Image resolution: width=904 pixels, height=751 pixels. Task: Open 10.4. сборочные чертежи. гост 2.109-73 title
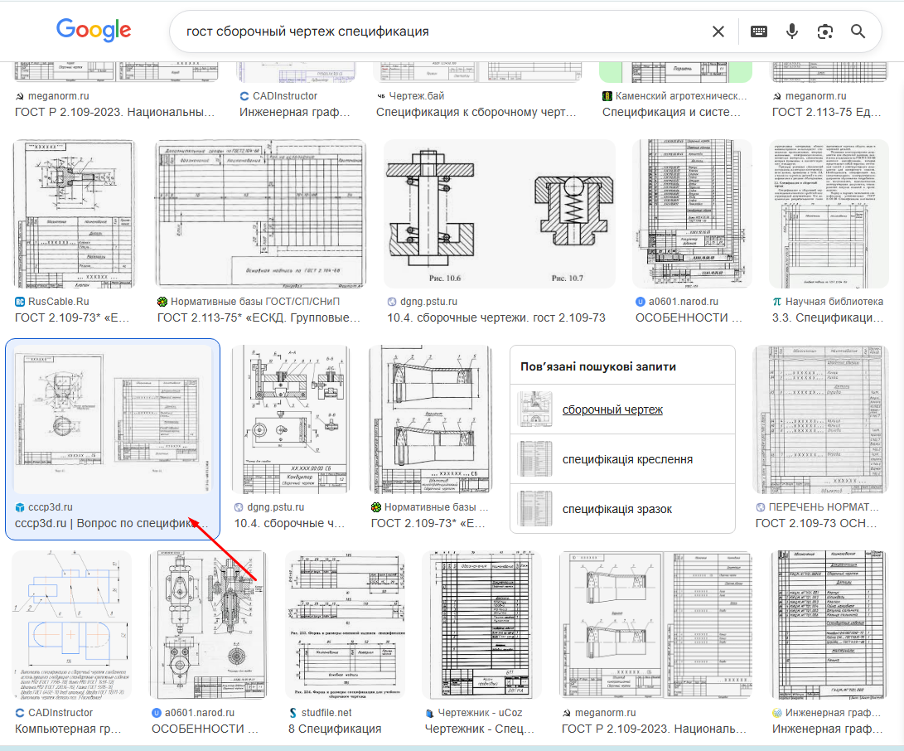click(496, 317)
